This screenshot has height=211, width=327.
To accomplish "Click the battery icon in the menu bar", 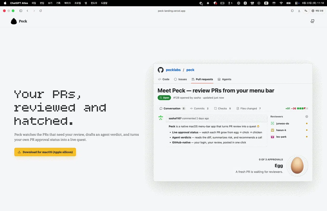I will point(289,3).
